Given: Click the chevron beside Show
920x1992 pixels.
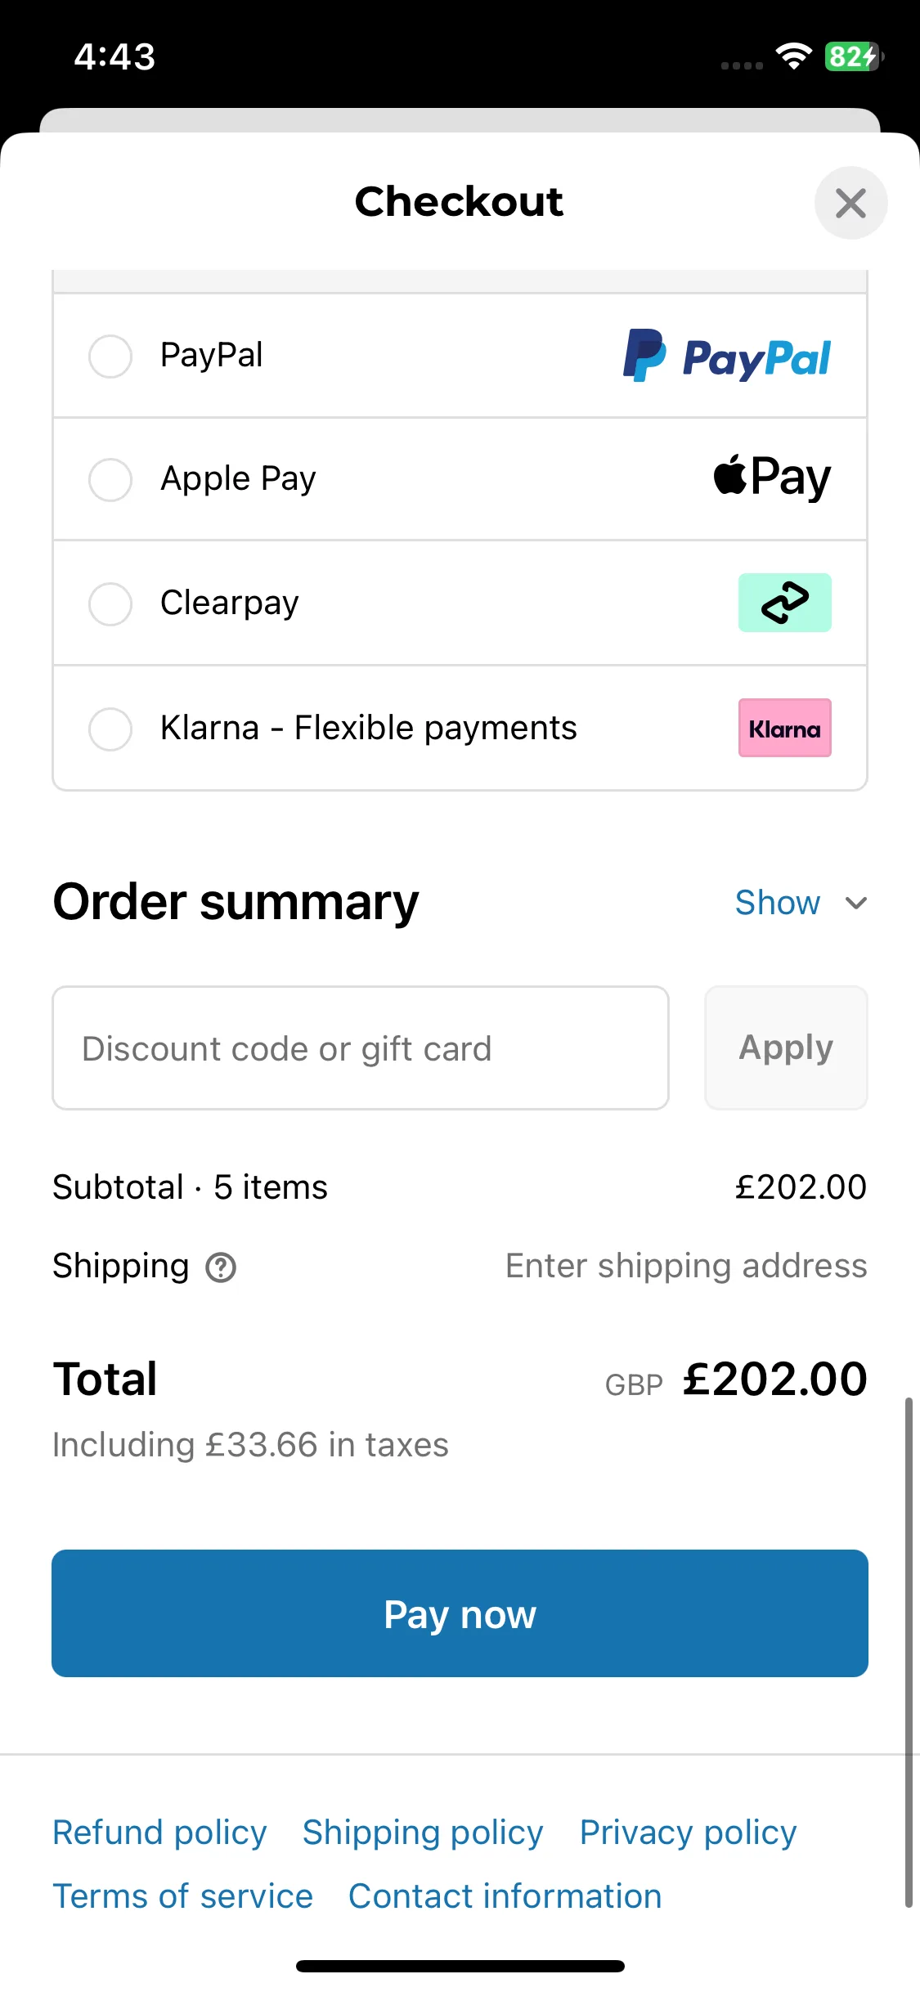Looking at the screenshot, I should tap(856, 904).
